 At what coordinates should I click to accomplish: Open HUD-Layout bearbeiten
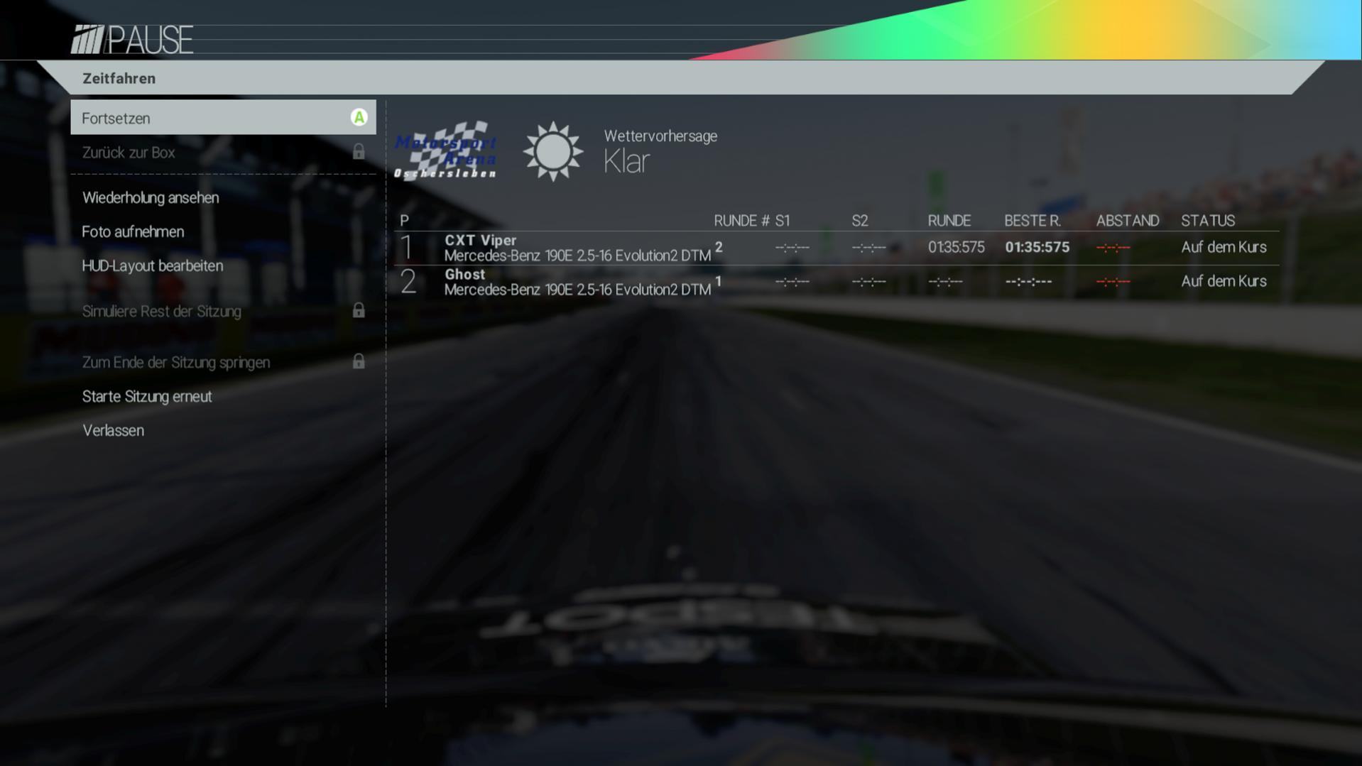(x=153, y=266)
